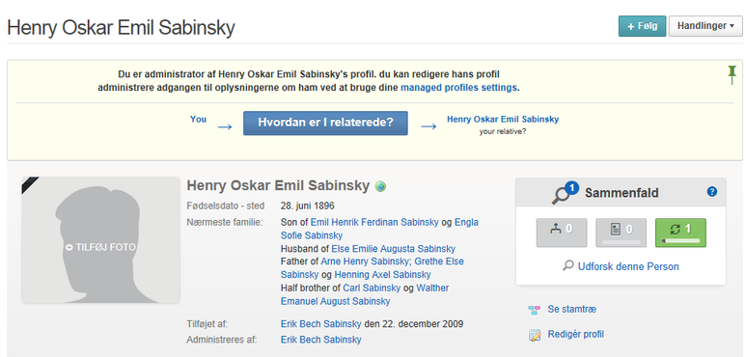
Task: Open the green sync matches box showing 1
Action: coord(680,233)
